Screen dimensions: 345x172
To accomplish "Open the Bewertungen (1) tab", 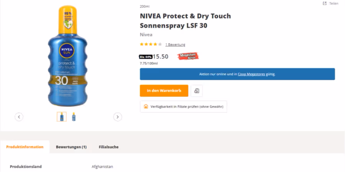I will tap(71, 147).
